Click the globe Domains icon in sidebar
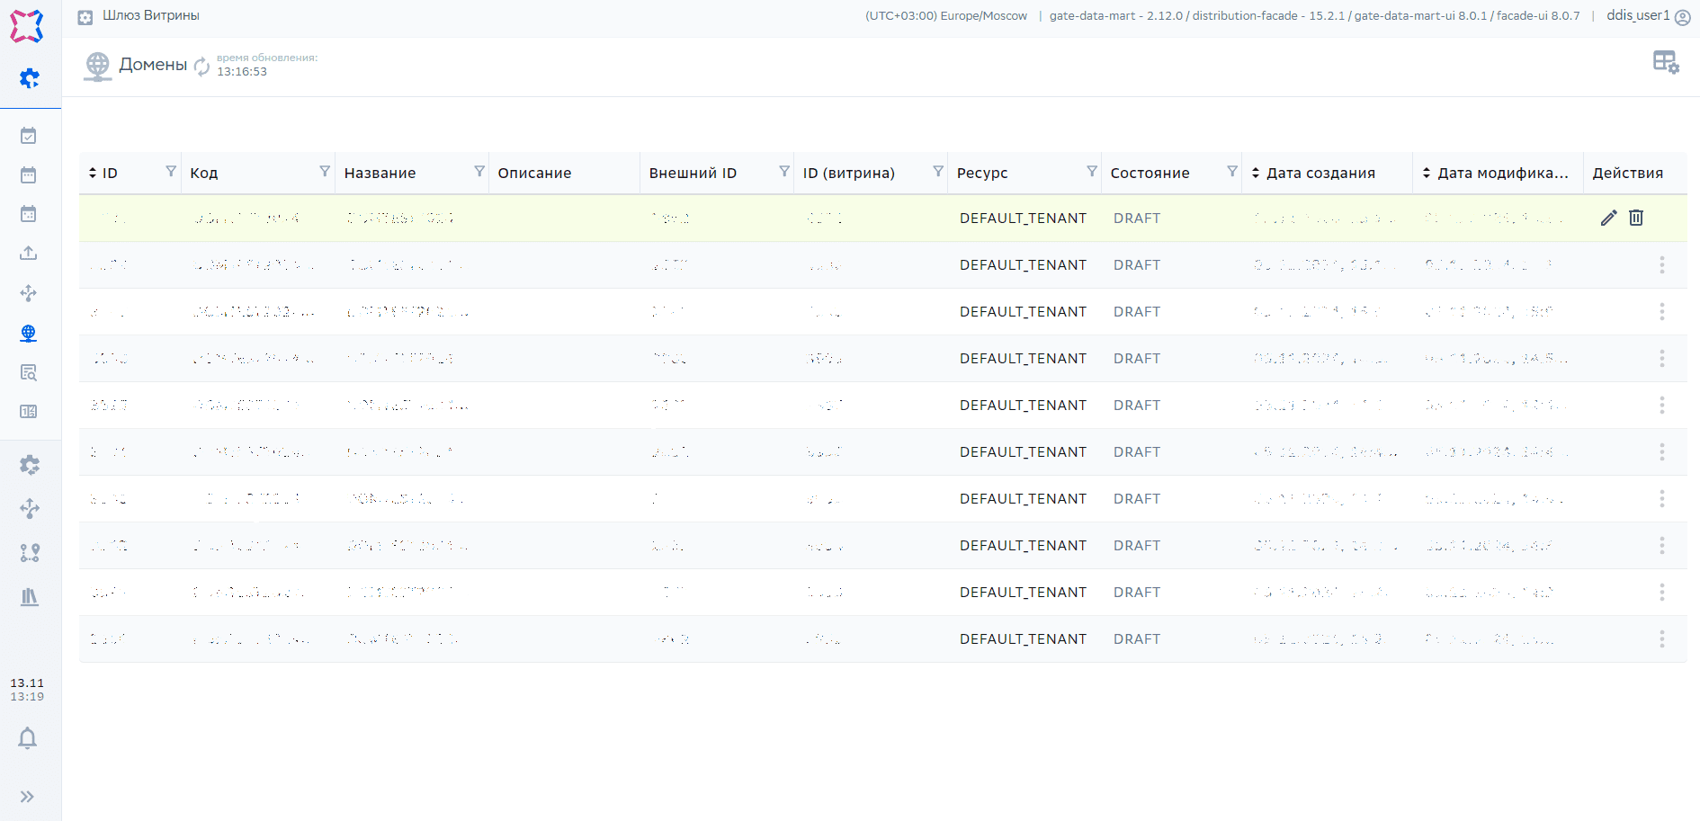The image size is (1700, 821). click(x=29, y=334)
